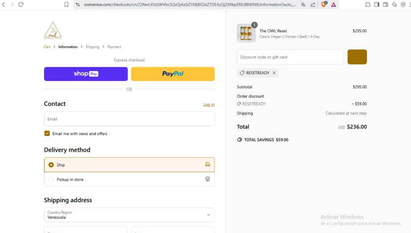The width and height of the screenshot is (411, 233).
Task: Focus the Email input field
Action: pyautogui.click(x=129, y=119)
